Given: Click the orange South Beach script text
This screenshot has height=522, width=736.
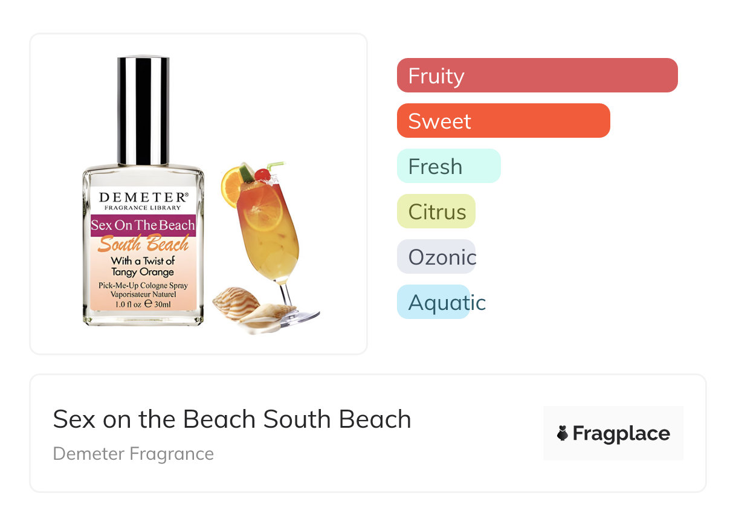Looking at the screenshot, I should [143, 244].
